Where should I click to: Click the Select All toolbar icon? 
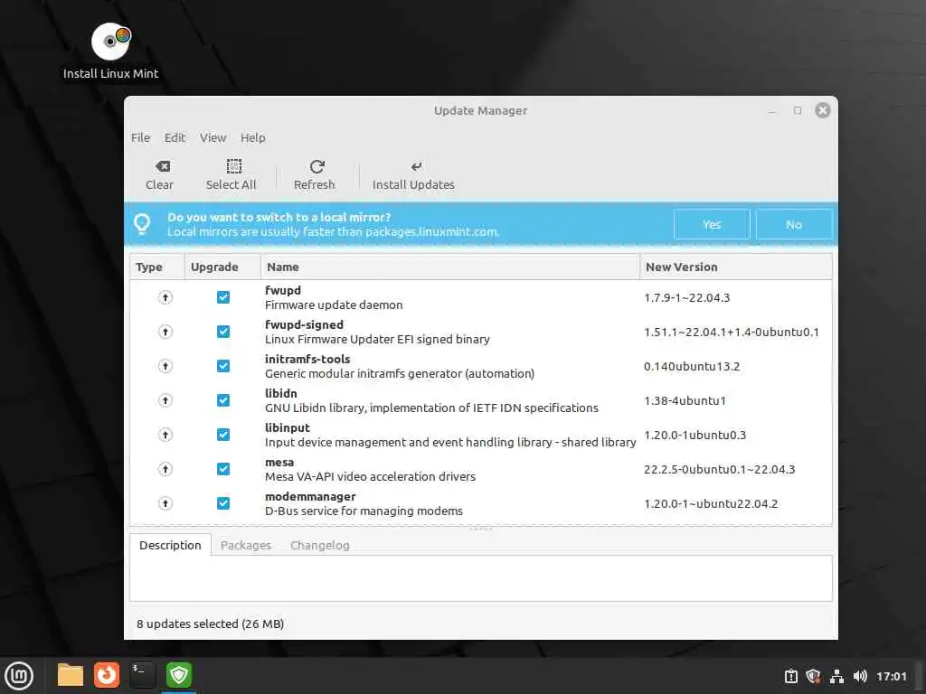coord(234,166)
